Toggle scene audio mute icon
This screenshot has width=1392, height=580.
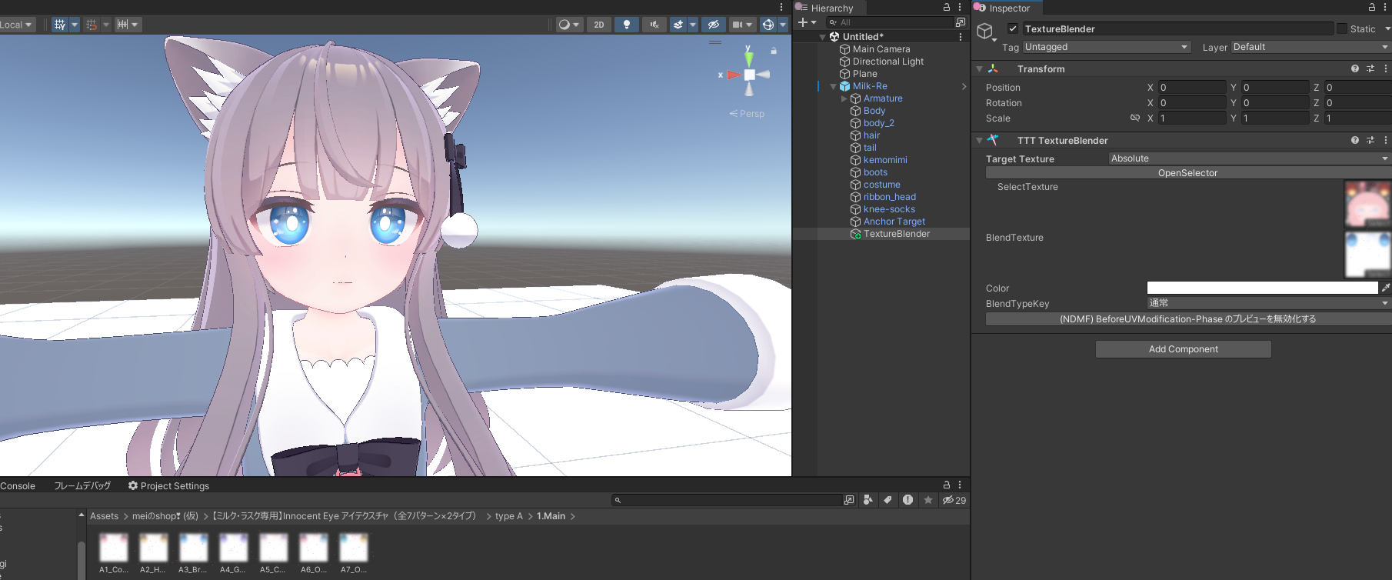[x=654, y=25]
